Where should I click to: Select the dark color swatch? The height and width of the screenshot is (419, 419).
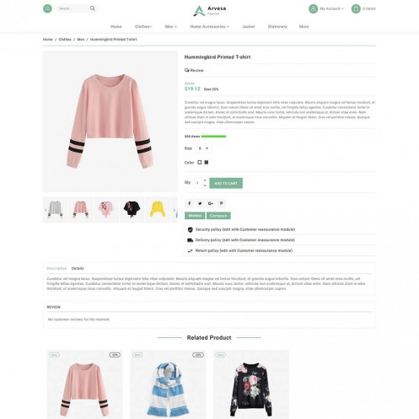coord(207,162)
